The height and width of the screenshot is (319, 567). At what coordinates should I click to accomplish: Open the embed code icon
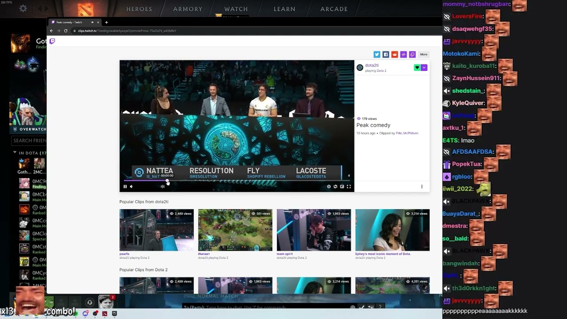(x=404, y=54)
